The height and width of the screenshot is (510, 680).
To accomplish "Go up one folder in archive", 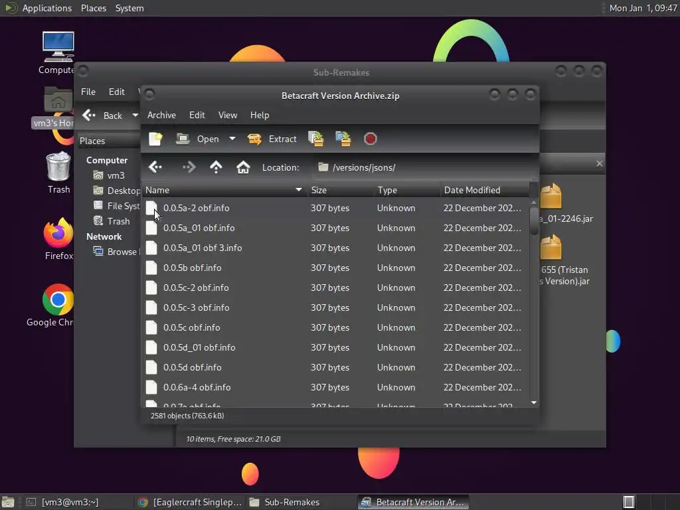I will (216, 167).
